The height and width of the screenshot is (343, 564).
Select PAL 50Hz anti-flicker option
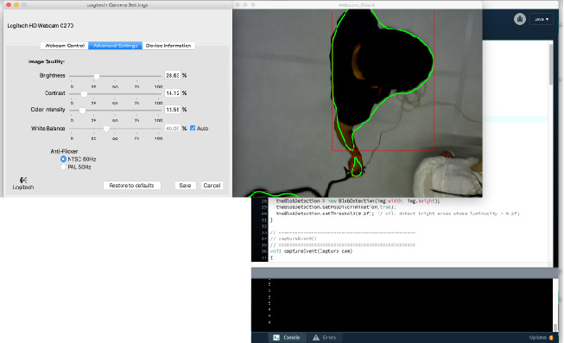[x=63, y=167]
